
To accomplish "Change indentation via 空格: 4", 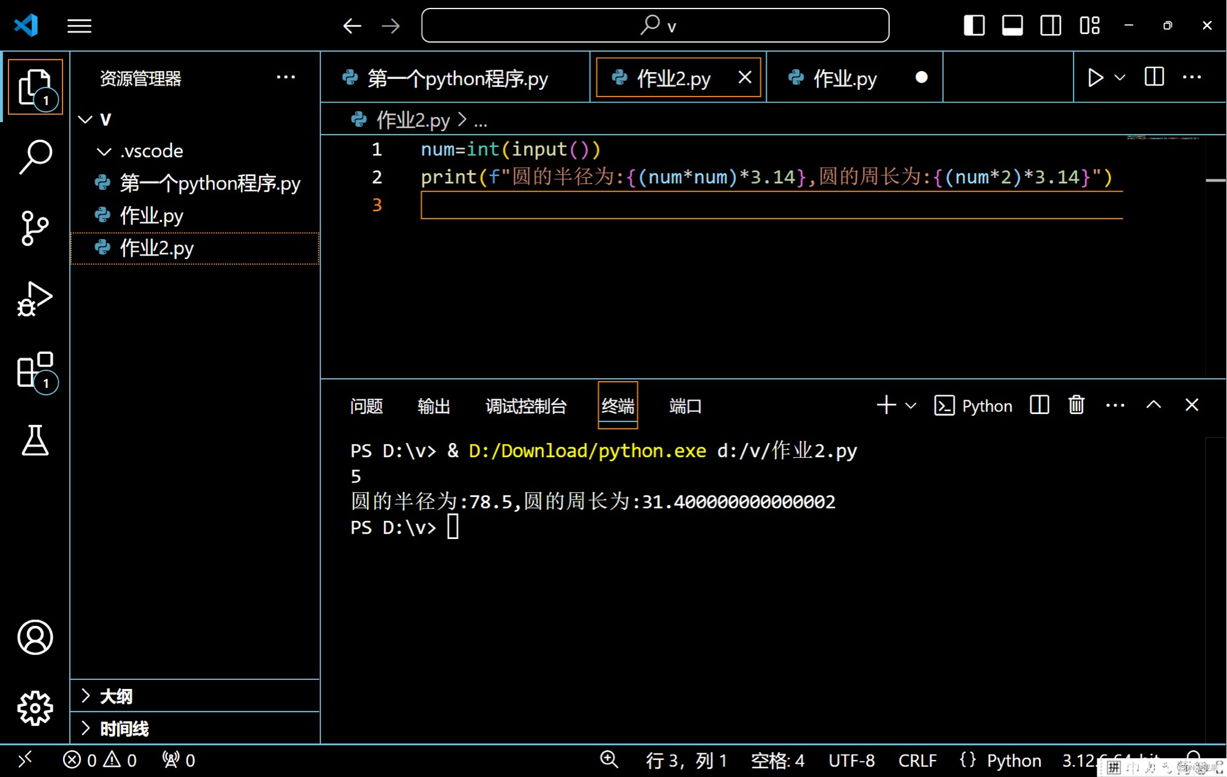I will pyautogui.click(x=777, y=760).
